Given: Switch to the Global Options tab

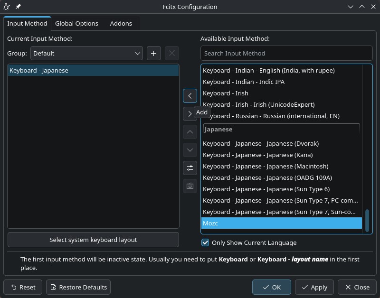Looking at the screenshot, I should [76, 23].
